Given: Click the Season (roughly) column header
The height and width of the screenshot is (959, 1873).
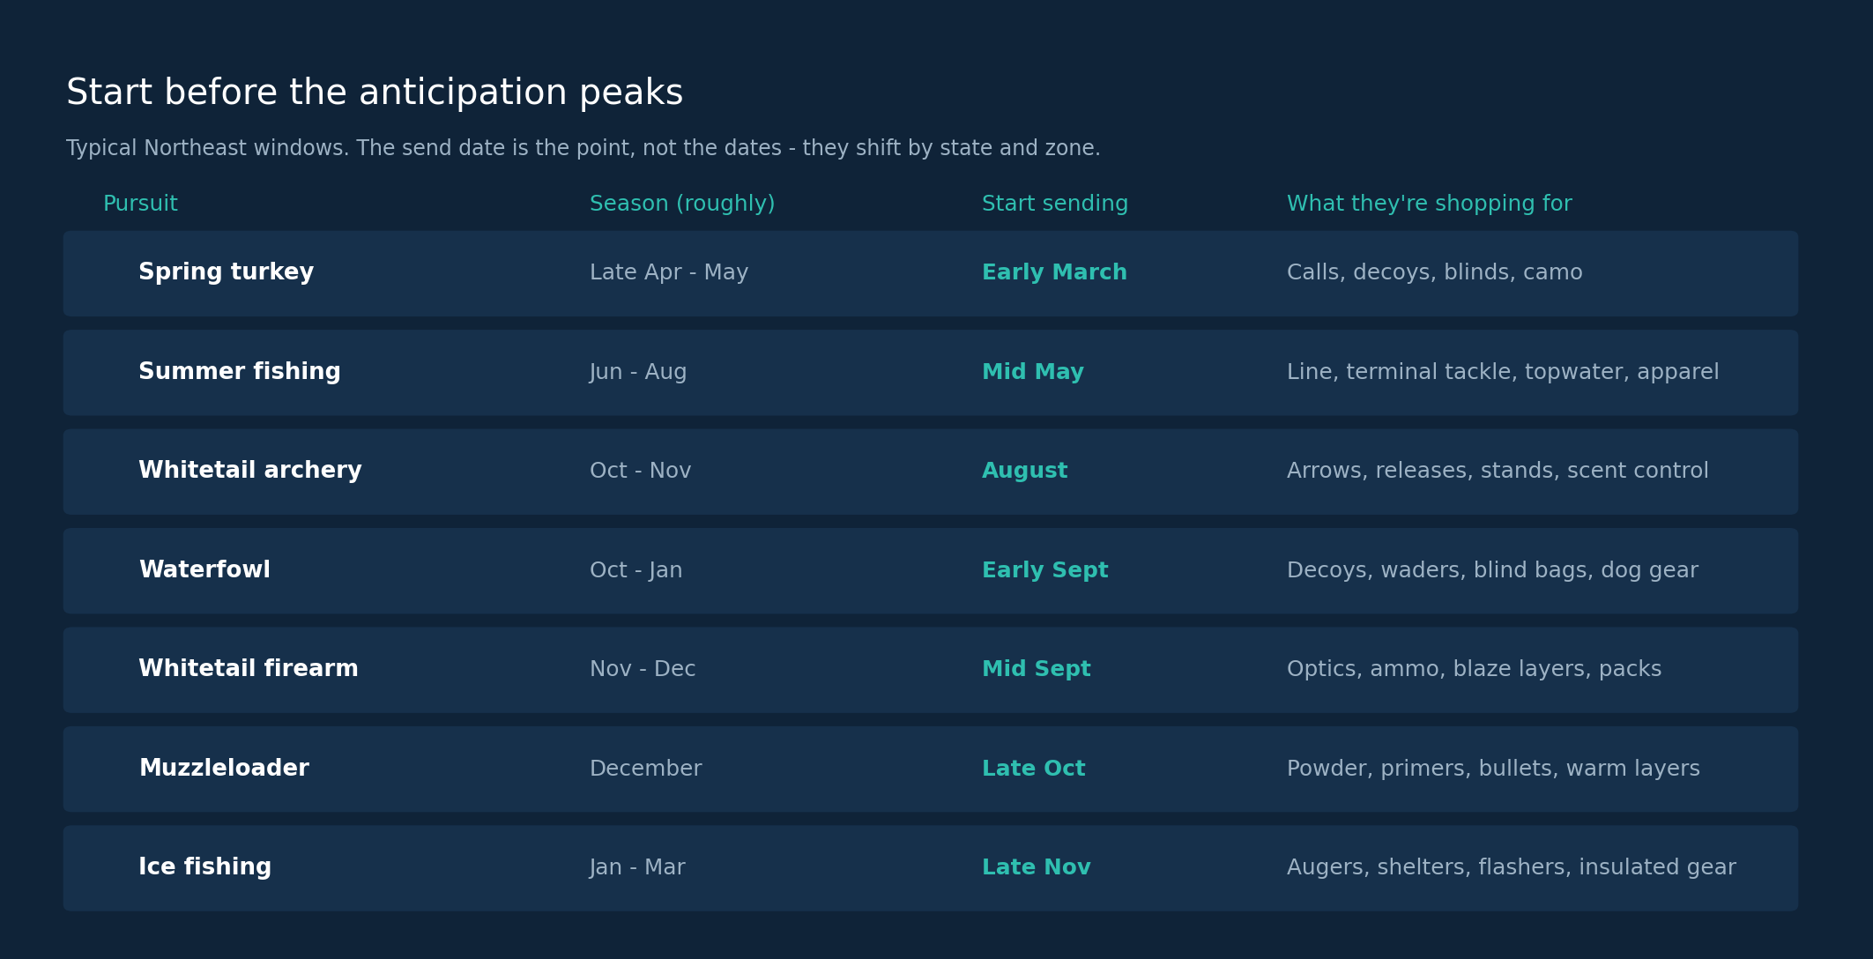Looking at the screenshot, I should click(x=682, y=204).
